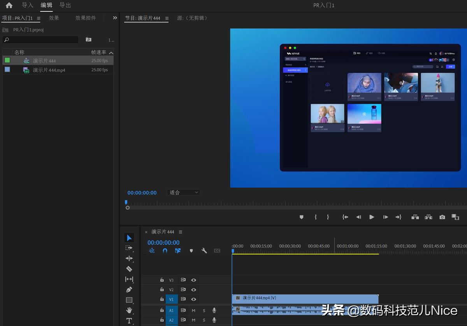
Task: Select the Hand tool
Action: 129,310
